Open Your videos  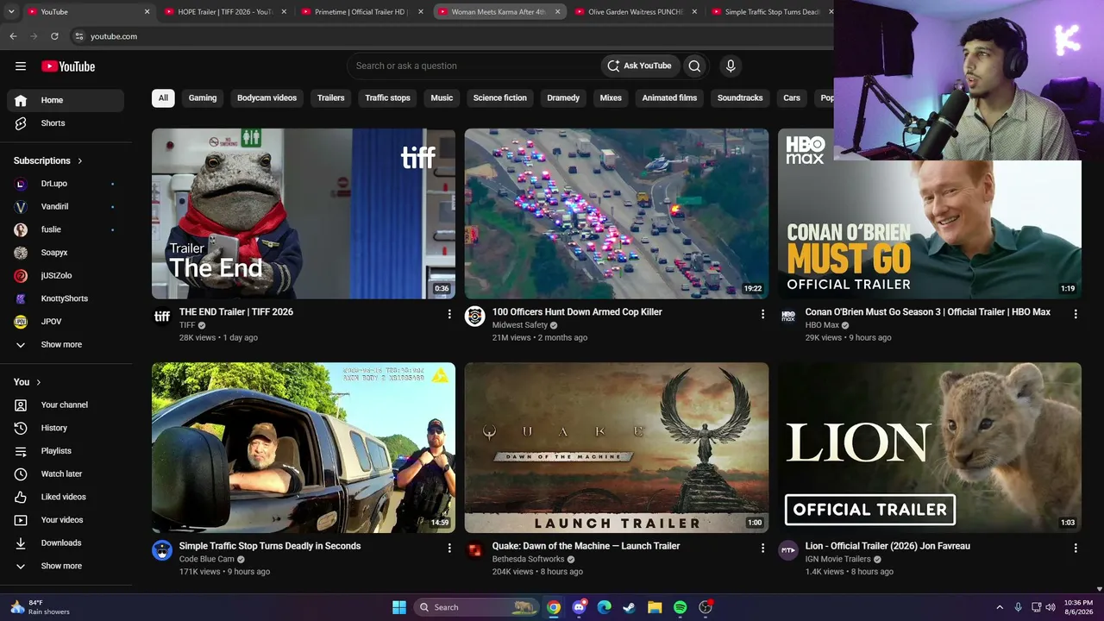click(x=66, y=520)
